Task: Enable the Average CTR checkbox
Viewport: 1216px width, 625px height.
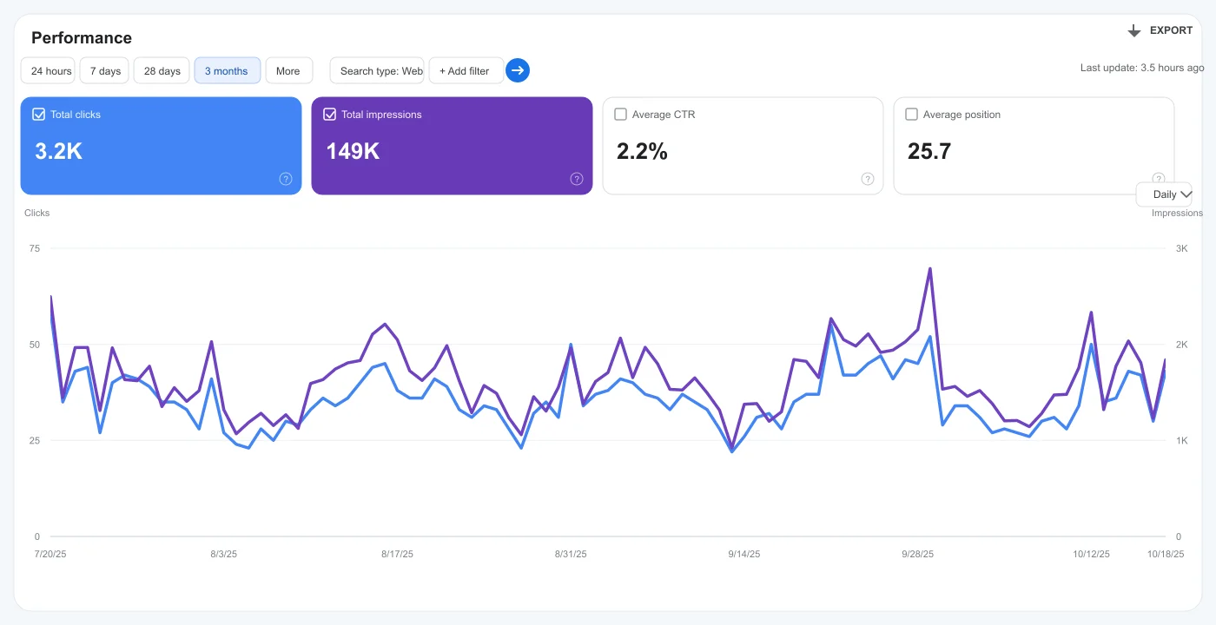Action: [x=620, y=114]
